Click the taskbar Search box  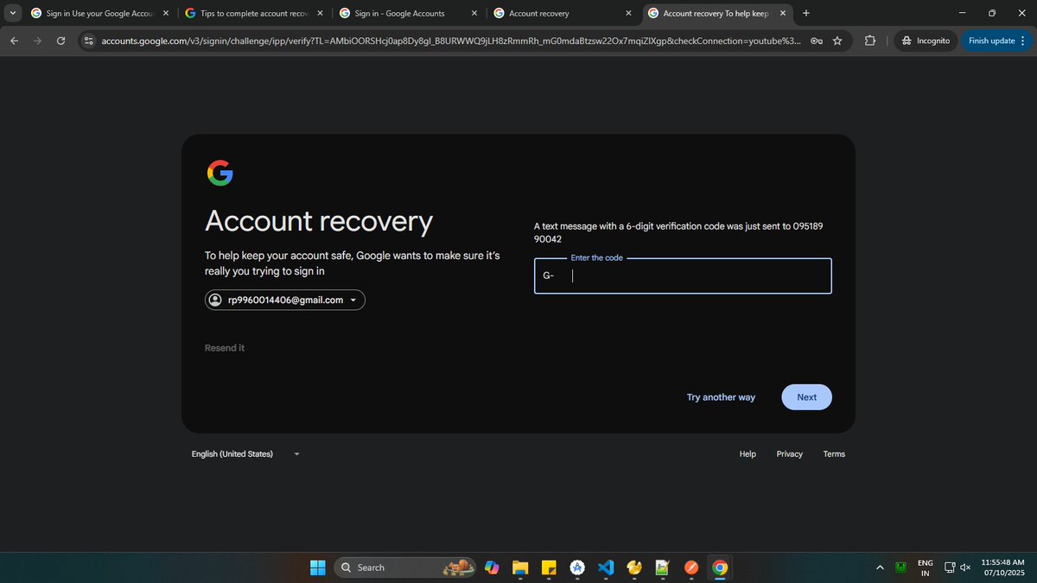(x=405, y=567)
